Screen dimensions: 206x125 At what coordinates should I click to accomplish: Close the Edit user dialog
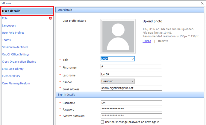tap(201, 3)
